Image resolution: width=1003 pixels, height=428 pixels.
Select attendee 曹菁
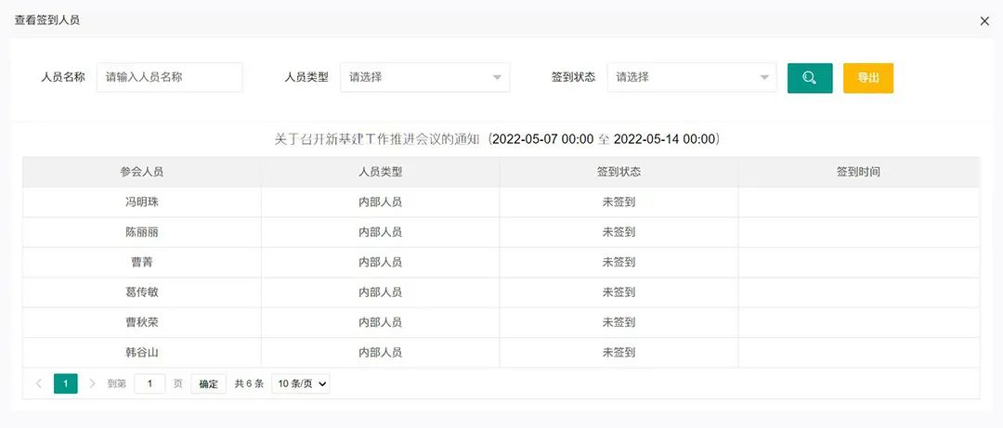pos(141,263)
